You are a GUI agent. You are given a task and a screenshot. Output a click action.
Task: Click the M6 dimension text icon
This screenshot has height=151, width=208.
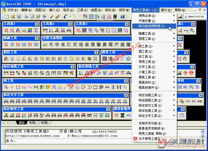click(x=48, y=101)
